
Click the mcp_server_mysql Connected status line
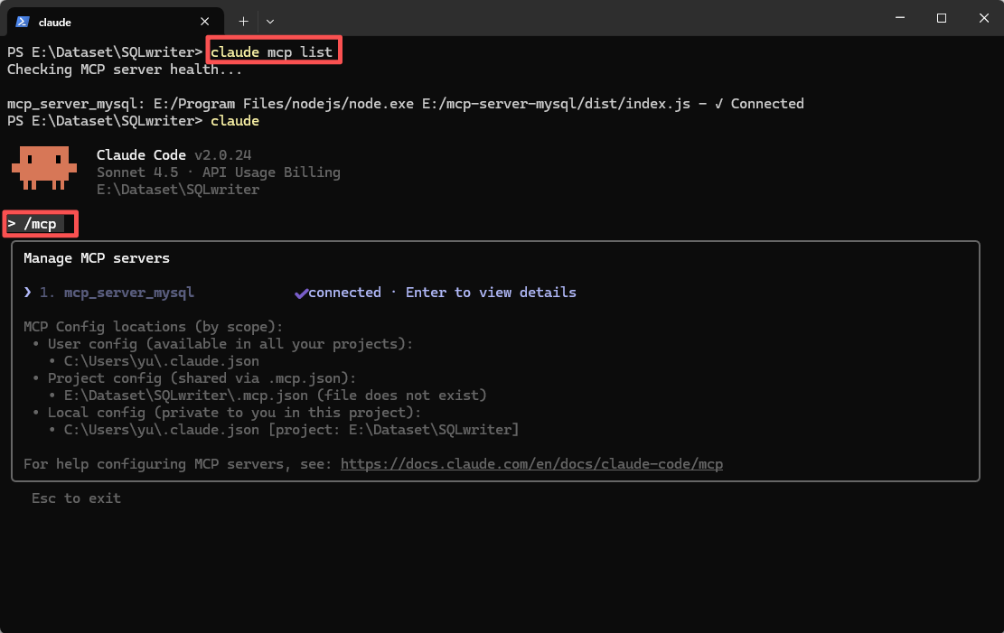click(x=406, y=104)
